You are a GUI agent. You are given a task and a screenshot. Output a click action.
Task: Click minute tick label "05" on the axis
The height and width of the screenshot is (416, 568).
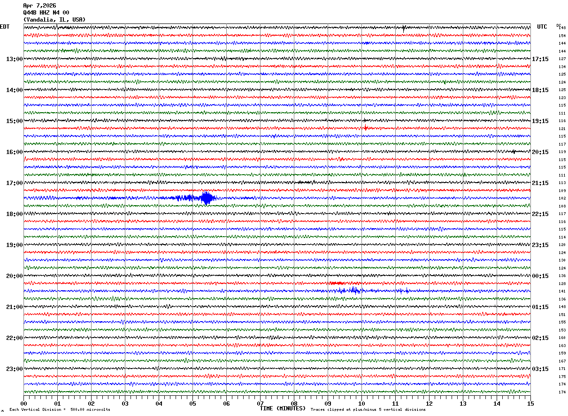point(192,403)
